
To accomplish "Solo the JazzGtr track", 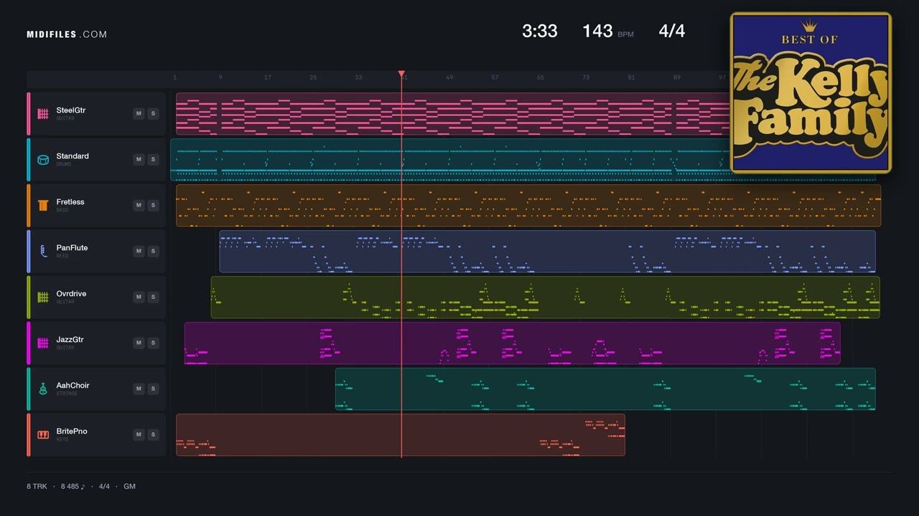I will point(153,343).
